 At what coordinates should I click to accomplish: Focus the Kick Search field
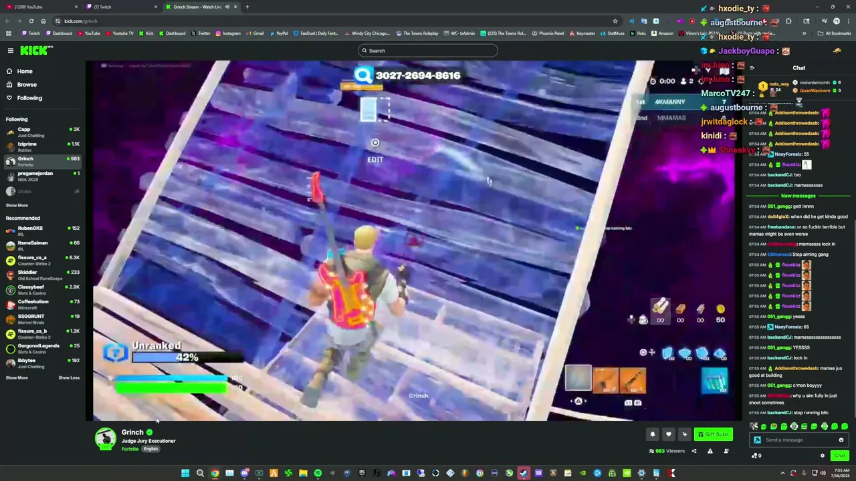[x=428, y=51]
